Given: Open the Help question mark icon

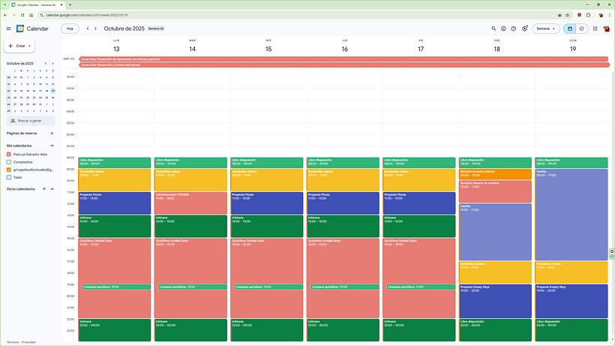Looking at the screenshot, I should point(514,29).
